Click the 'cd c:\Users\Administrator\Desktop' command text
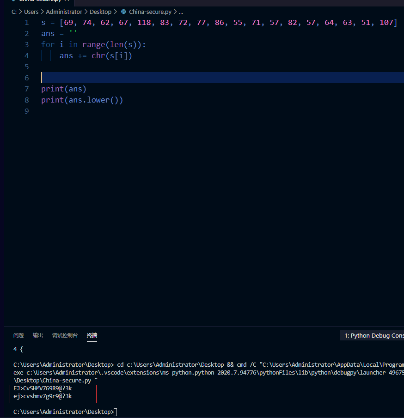This screenshot has height=418, width=404. [x=171, y=365]
